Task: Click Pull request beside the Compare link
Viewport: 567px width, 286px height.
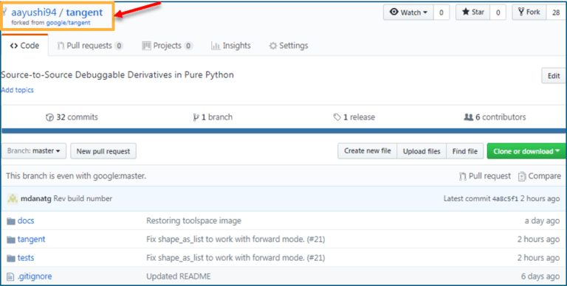Action: click(485, 176)
